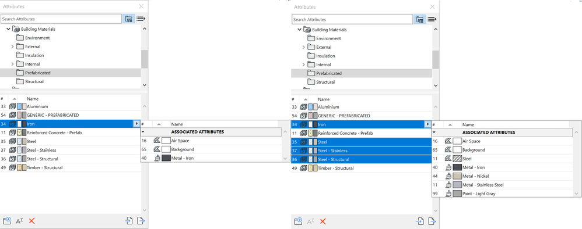582x229 pixels.
Task: Sort by Name column header in left list
Action: (x=32, y=99)
